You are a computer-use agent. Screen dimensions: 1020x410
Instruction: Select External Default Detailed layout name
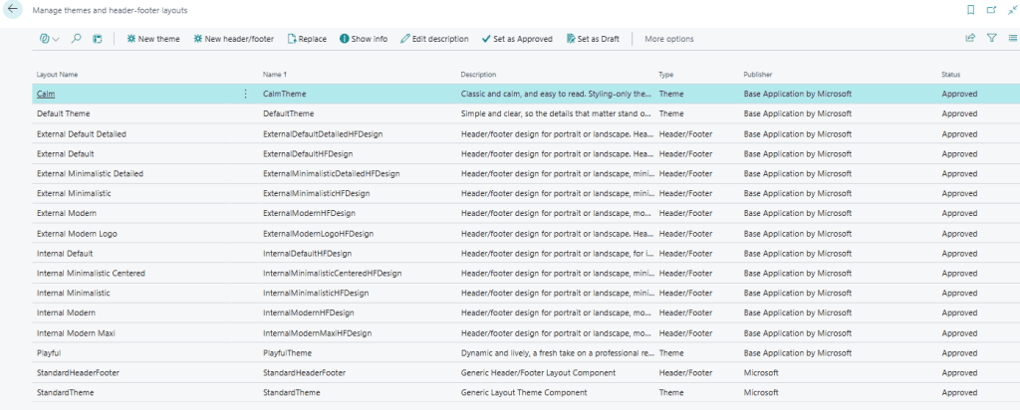tap(82, 134)
